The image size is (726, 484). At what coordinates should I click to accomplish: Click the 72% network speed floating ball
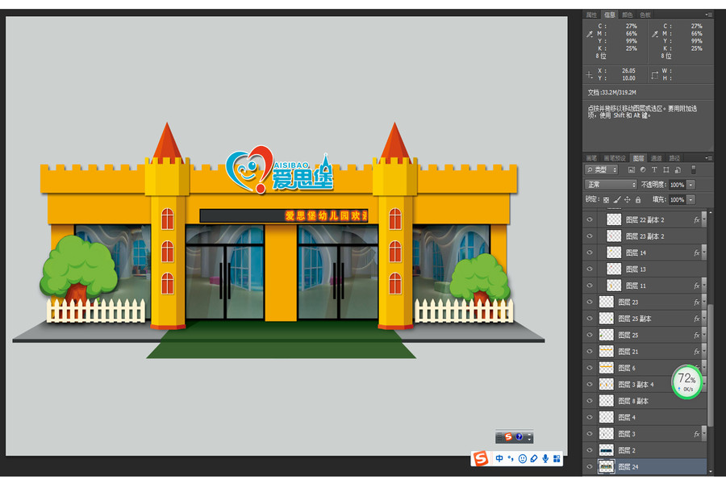[687, 382]
